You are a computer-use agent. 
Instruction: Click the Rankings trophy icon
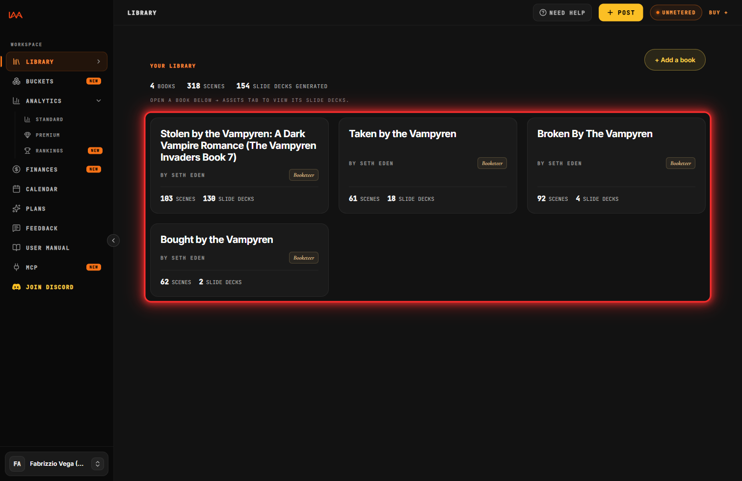point(27,151)
